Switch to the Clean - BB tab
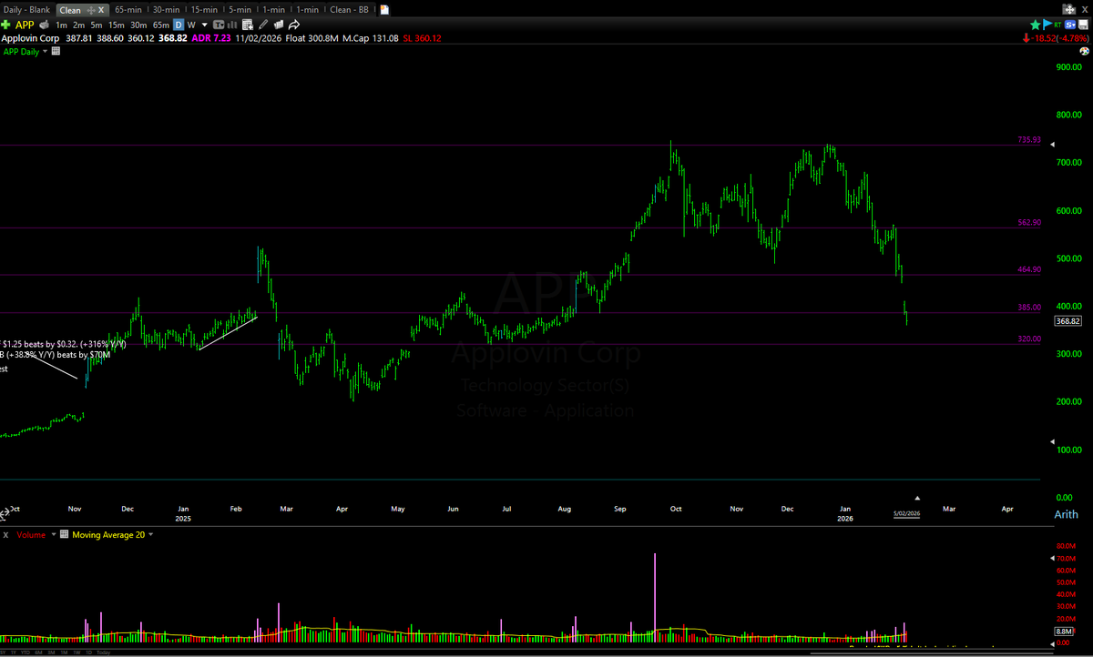 349,9
